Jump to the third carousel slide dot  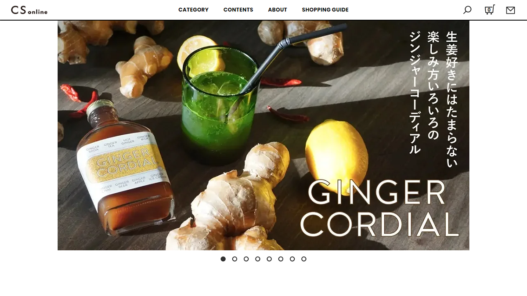click(246, 259)
